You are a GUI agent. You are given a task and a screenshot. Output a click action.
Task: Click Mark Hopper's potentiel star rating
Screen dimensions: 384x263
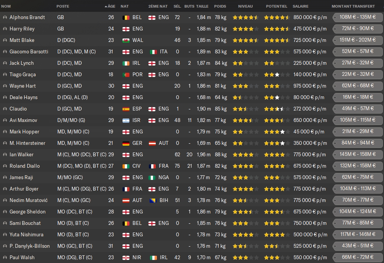277,132
